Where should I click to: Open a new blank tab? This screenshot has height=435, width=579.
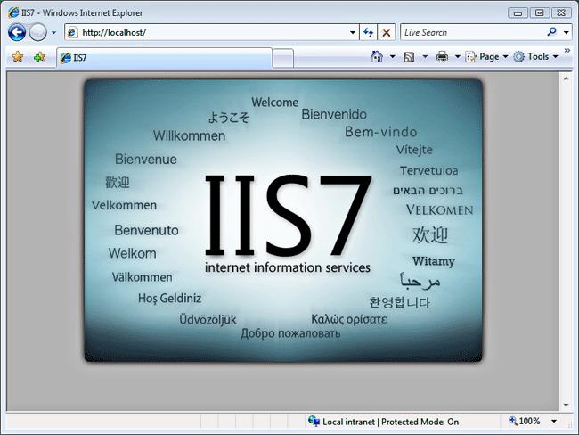(x=283, y=58)
